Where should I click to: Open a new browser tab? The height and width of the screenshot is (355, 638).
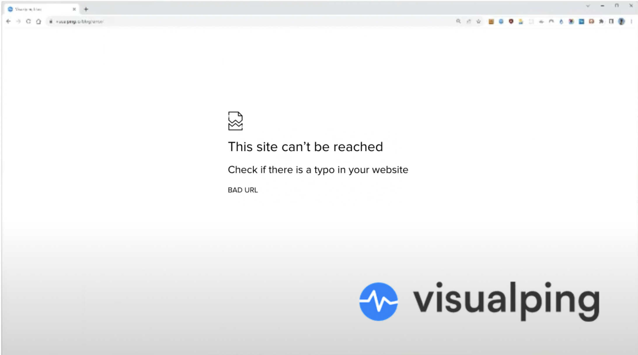coord(86,9)
